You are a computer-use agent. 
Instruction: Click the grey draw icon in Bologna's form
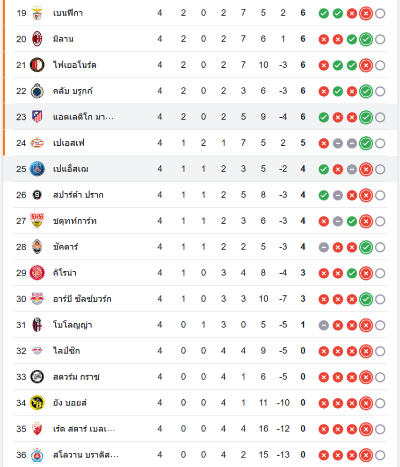[x=323, y=325]
